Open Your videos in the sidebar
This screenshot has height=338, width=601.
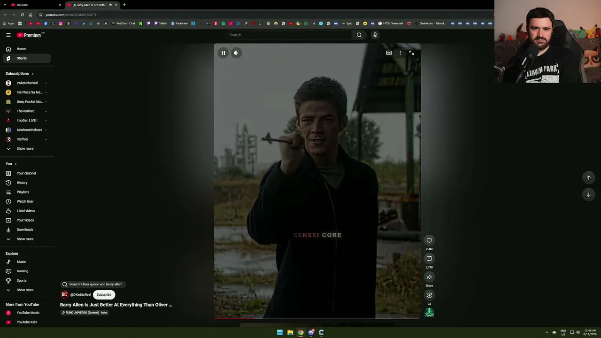point(27,220)
